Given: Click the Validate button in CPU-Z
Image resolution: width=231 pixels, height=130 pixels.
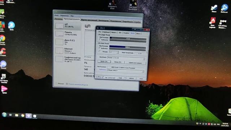Looking at the screenshot, I should (x=131, y=78).
